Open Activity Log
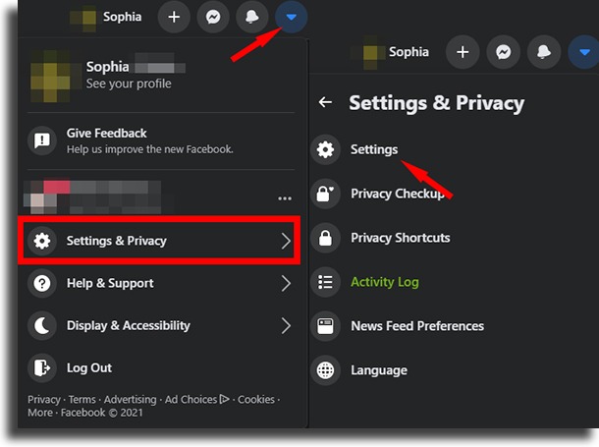599x447 pixels. click(x=385, y=282)
